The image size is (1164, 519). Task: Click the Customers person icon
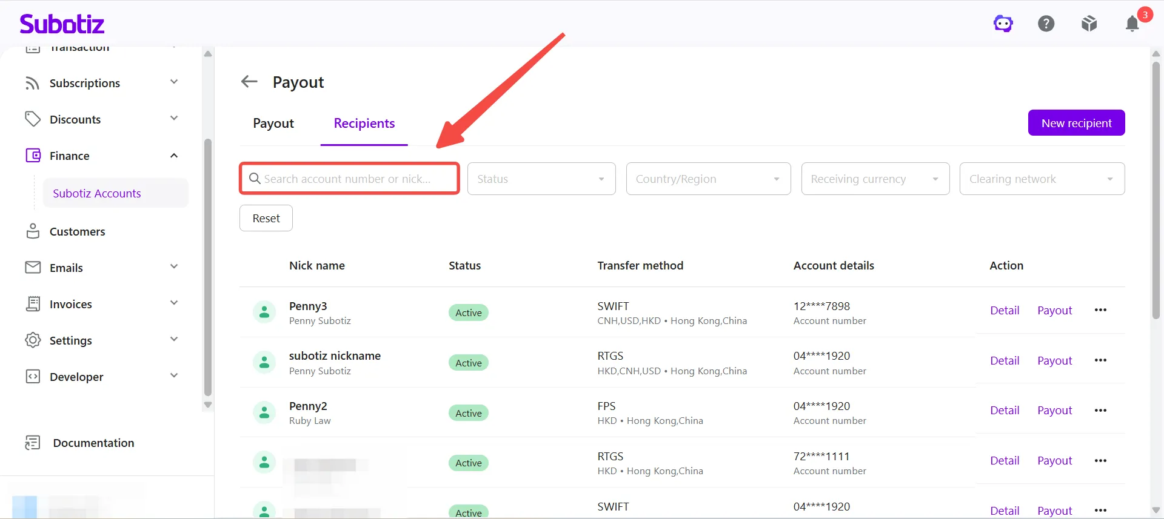33,231
